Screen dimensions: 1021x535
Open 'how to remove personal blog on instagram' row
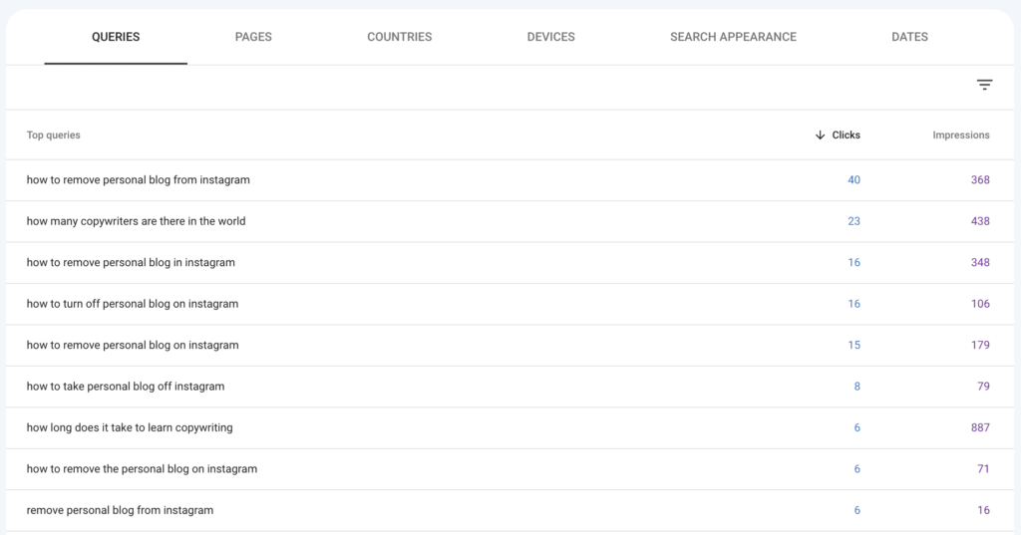pyautogui.click(x=133, y=346)
